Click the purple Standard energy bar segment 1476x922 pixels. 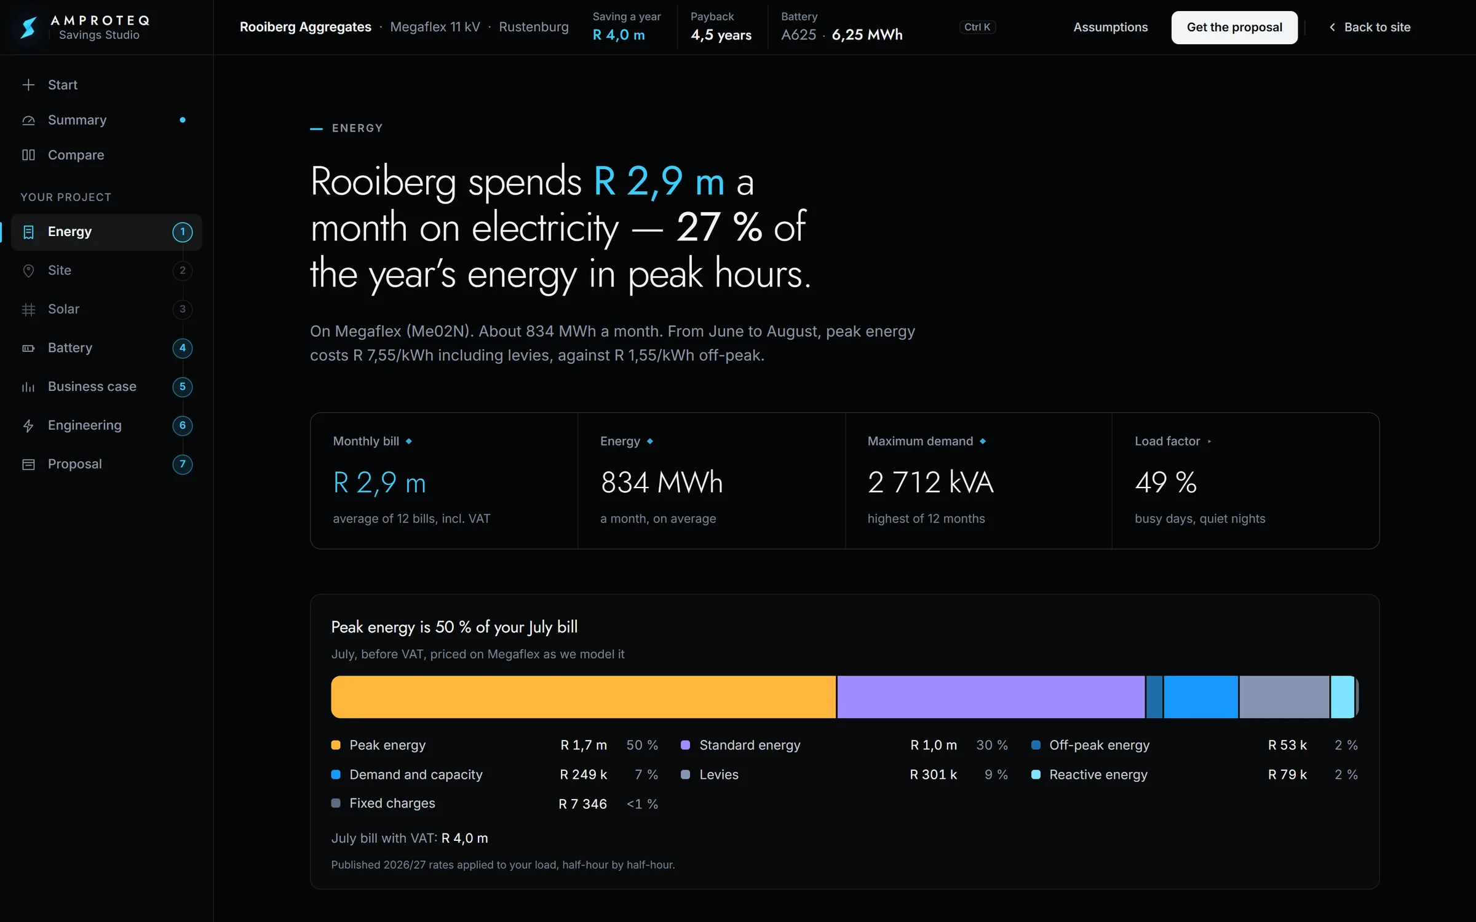click(991, 697)
